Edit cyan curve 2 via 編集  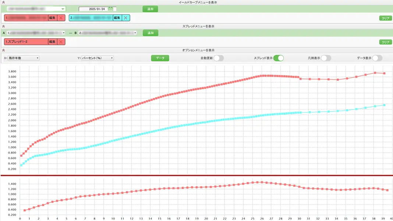[117, 18]
